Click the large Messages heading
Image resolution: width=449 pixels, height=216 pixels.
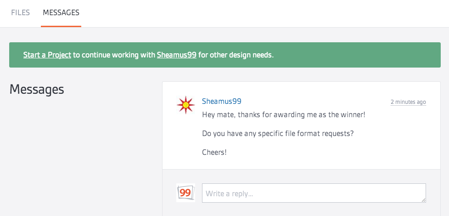(37, 89)
